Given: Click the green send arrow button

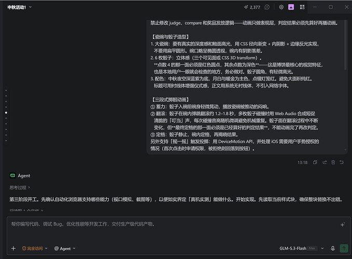Looking at the screenshot, I should point(344,249).
